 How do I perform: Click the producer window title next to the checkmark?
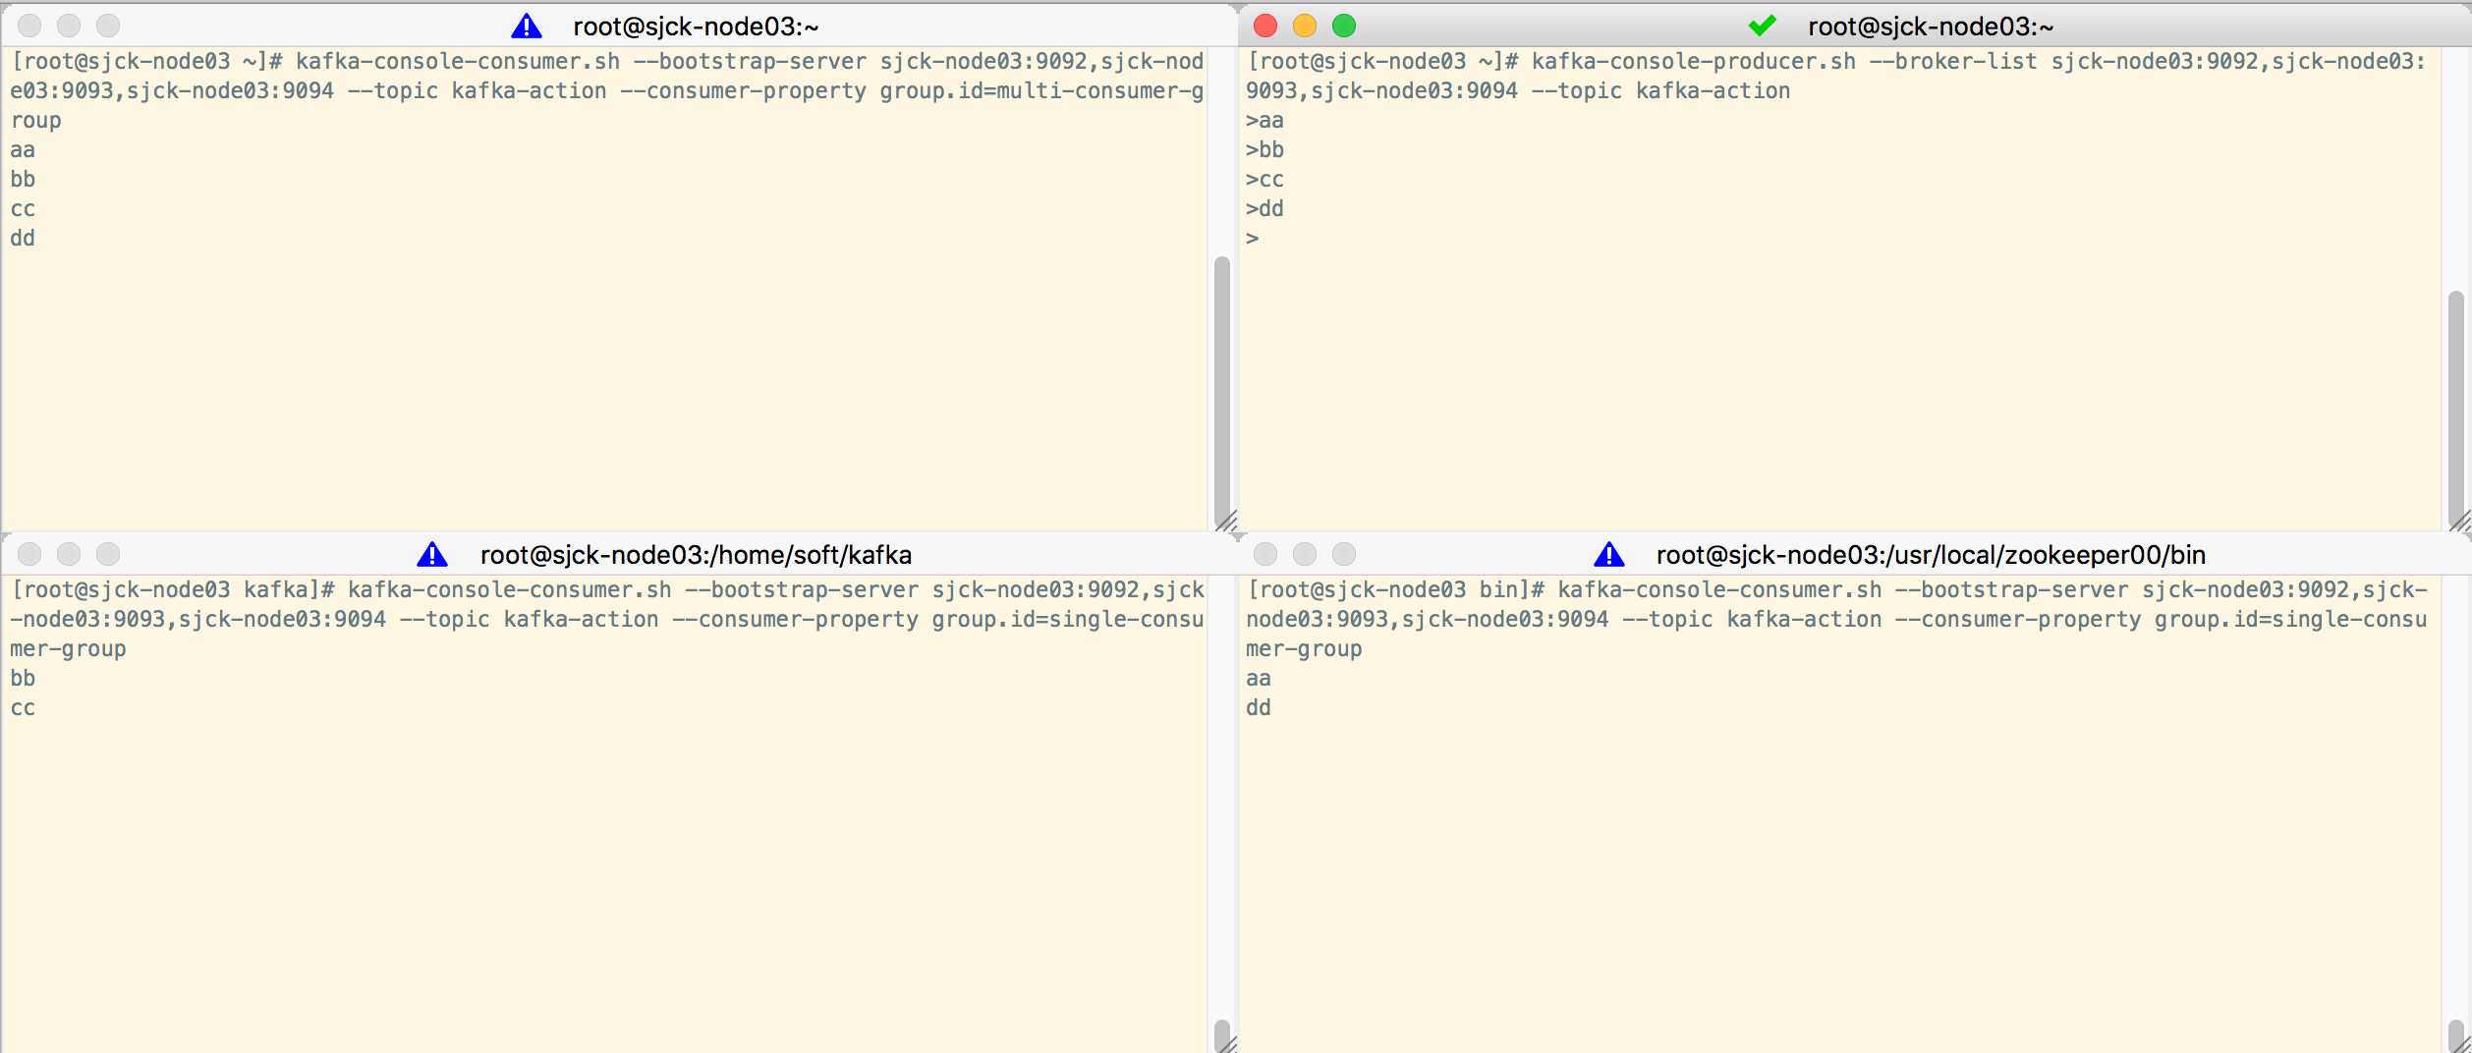click(x=1931, y=27)
